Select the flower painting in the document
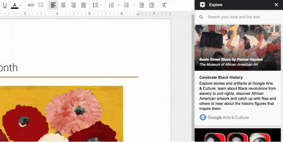The height and width of the screenshot is (142, 283). 62,114
